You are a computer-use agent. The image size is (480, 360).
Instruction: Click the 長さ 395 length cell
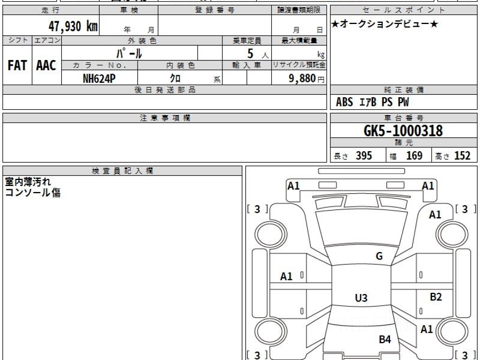click(358, 155)
